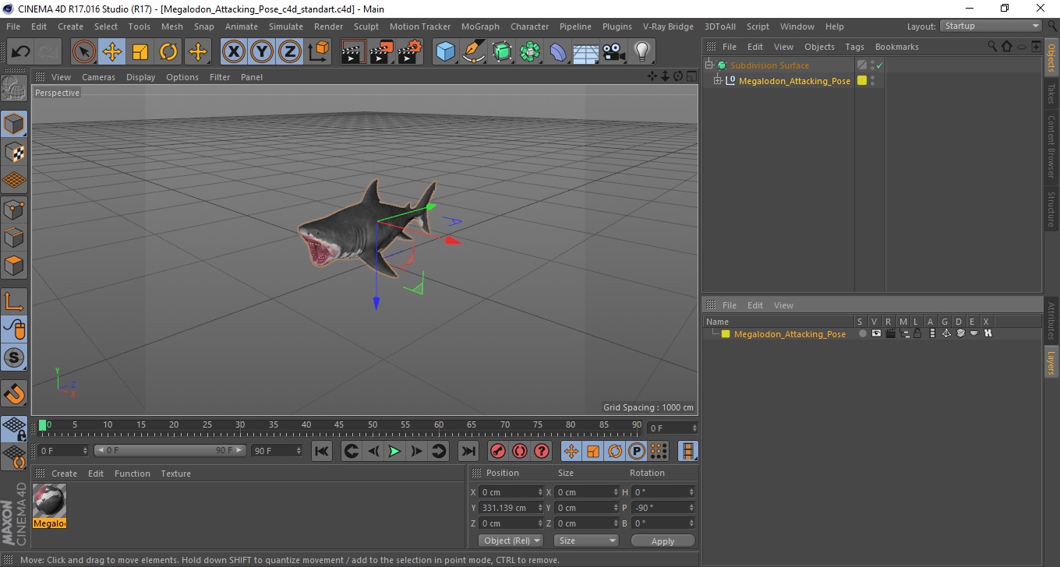Switch to Polygons mode
Image resolution: width=1060 pixels, height=567 pixels.
pyautogui.click(x=14, y=265)
